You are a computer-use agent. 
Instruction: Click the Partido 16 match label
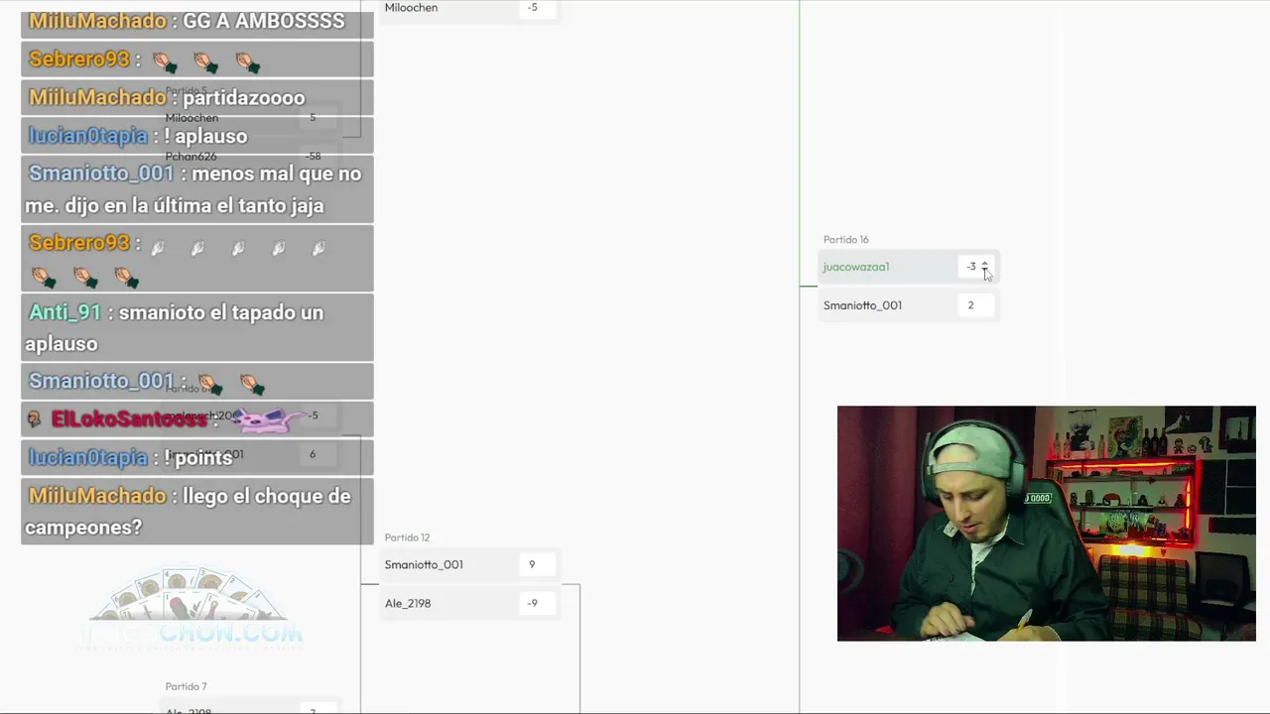(x=845, y=239)
